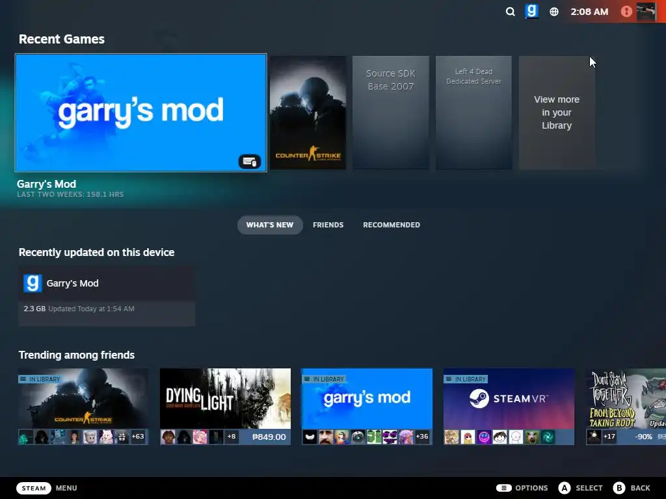The height and width of the screenshot is (499, 666).
Task: Click In Library badge on SteamVR card
Action: [x=466, y=379]
